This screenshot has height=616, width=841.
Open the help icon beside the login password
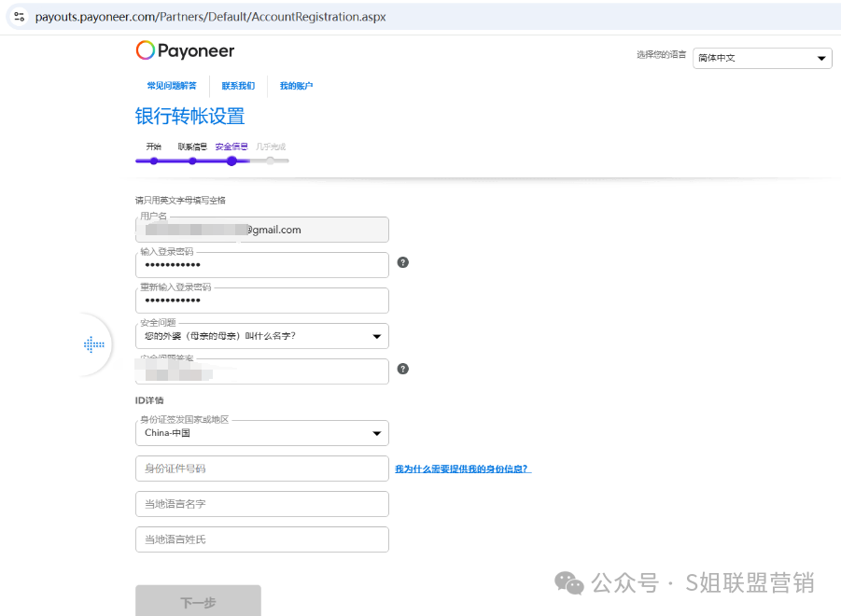coord(403,262)
